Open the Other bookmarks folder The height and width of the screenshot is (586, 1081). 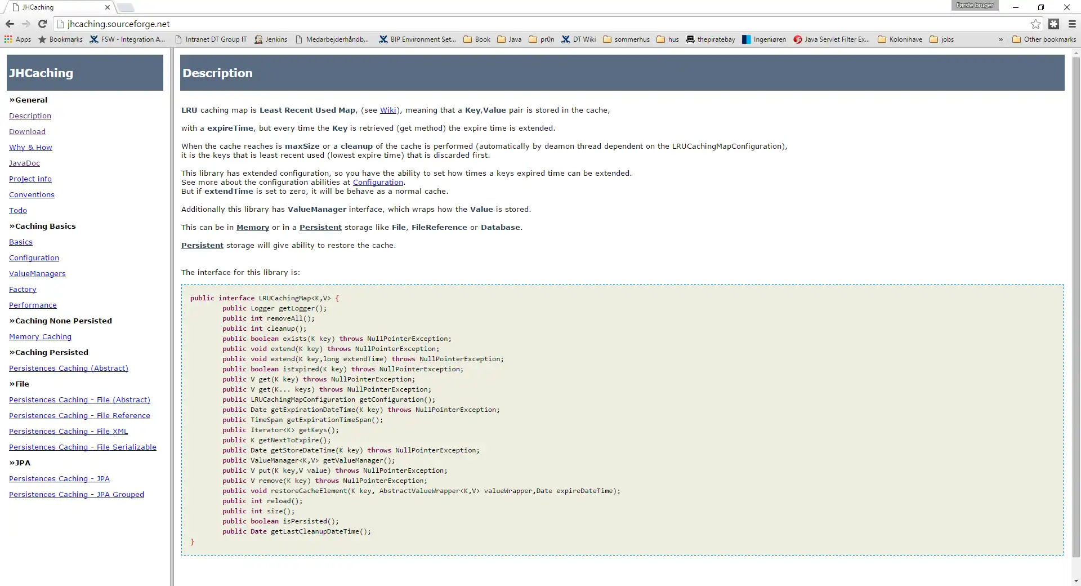click(1044, 39)
